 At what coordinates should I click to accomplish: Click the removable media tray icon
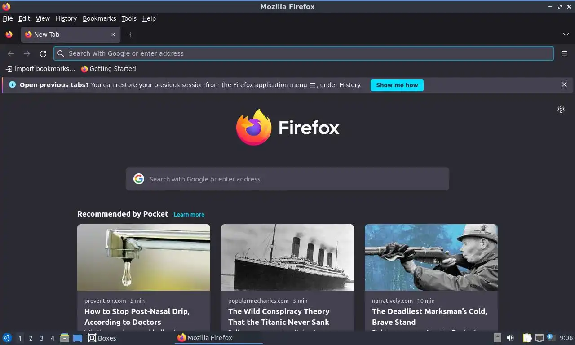pos(497,338)
